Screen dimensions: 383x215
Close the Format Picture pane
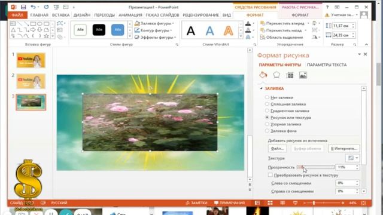(x=365, y=54)
